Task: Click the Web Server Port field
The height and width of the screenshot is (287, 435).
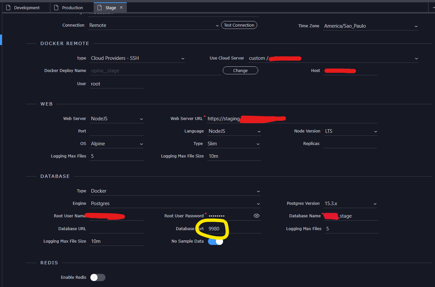Action: point(117,131)
